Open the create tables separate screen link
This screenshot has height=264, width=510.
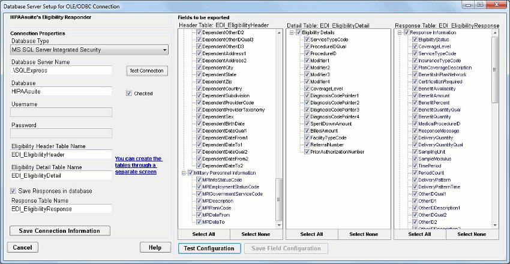pyautogui.click(x=135, y=165)
